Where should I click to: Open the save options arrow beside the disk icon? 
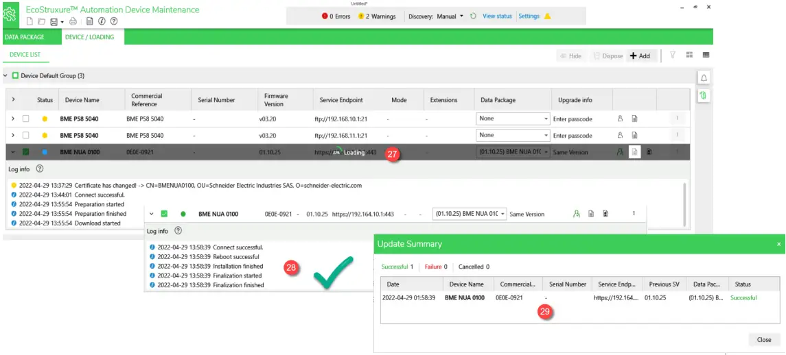click(x=62, y=22)
